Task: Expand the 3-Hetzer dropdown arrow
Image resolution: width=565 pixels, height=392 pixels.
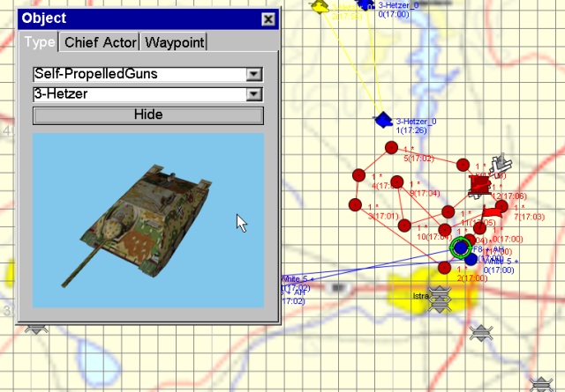Action: pos(254,94)
